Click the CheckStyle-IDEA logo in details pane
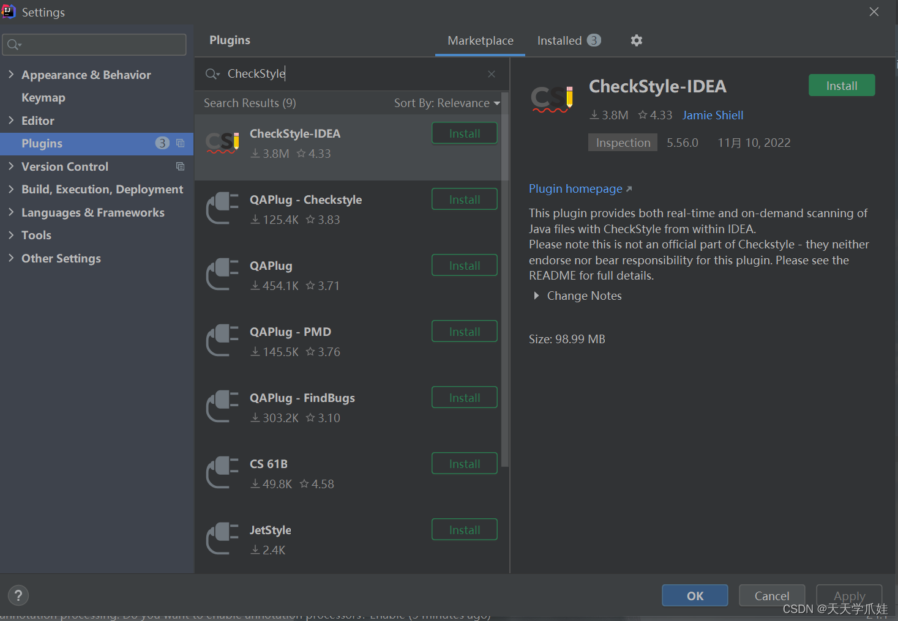 pyautogui.click(x=552, y=99)
